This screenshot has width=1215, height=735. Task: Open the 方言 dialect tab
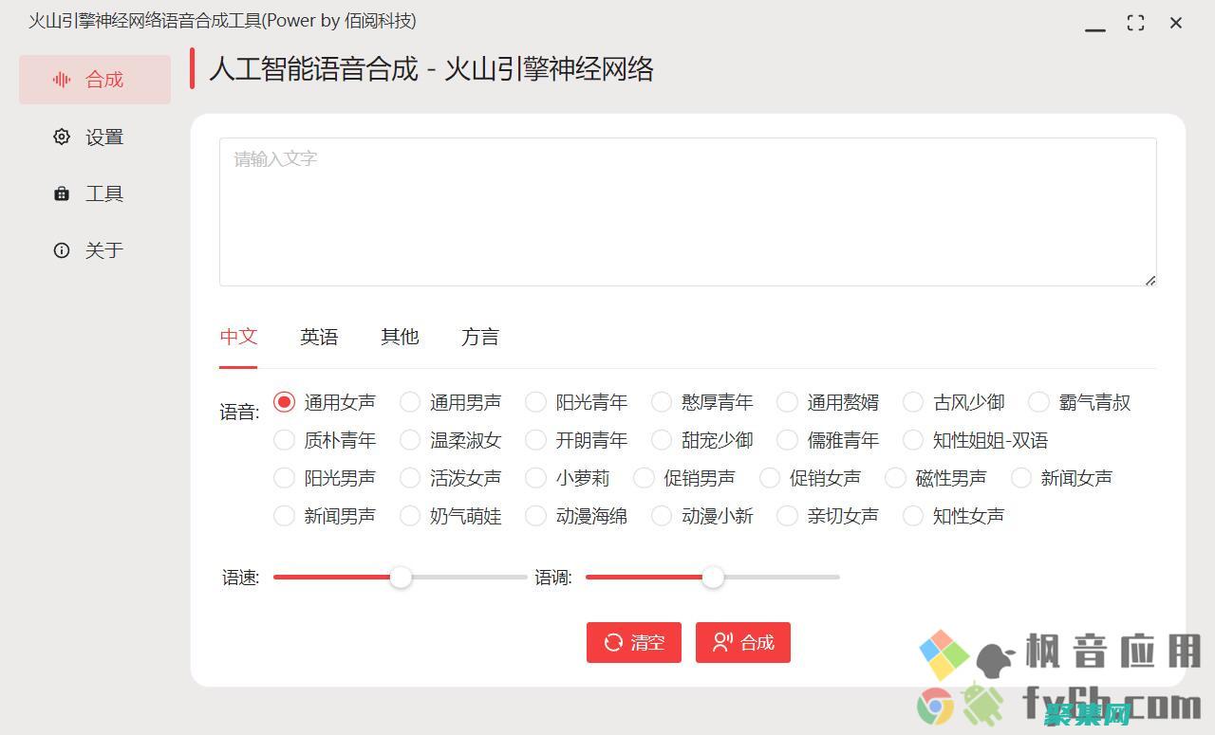(x=479, y=337)
